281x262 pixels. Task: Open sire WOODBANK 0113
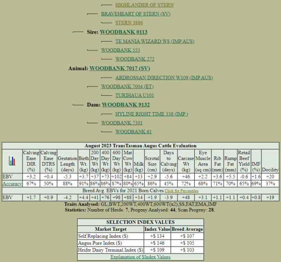tap(124, 32)
